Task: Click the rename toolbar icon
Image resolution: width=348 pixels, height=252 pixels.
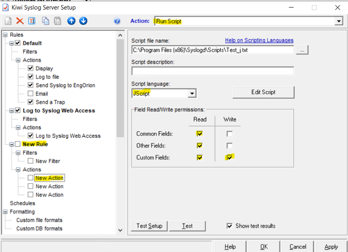Action: pos(32,21)
